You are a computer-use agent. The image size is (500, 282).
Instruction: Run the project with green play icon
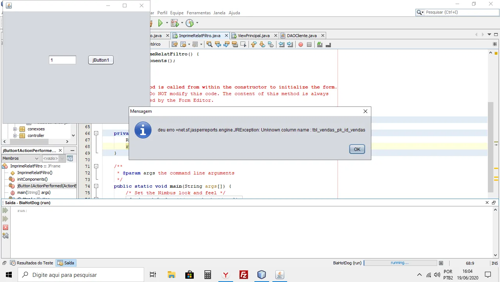(x=160, y=23)
